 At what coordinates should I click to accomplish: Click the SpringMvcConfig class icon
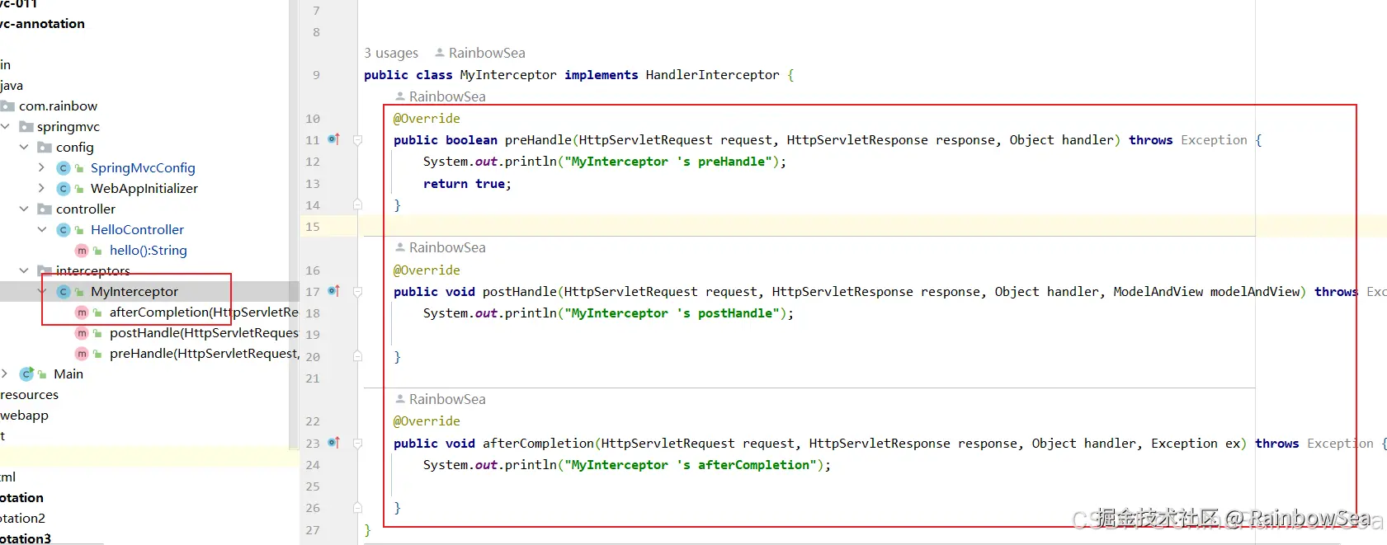click(x=64, y=168)
